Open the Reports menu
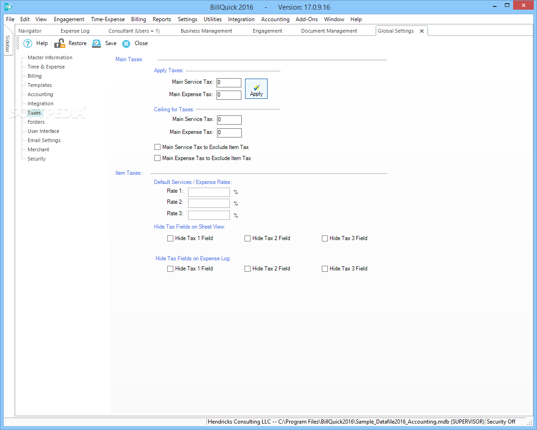The width and height of the screenshot is (537, 430). click(162, 19)
